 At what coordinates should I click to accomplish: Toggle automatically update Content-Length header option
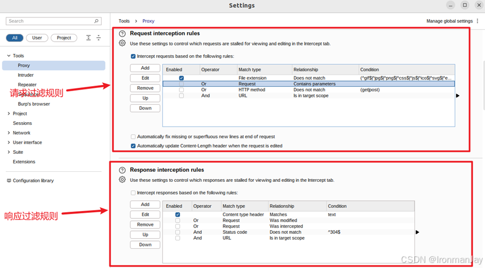tap(133, 146)
